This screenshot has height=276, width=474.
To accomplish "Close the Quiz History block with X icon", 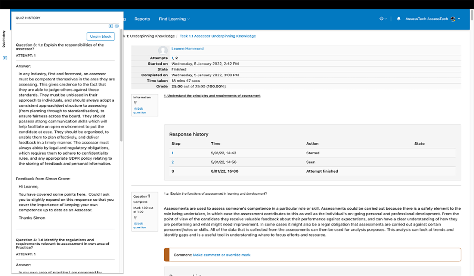I will (x=117, y=26).
